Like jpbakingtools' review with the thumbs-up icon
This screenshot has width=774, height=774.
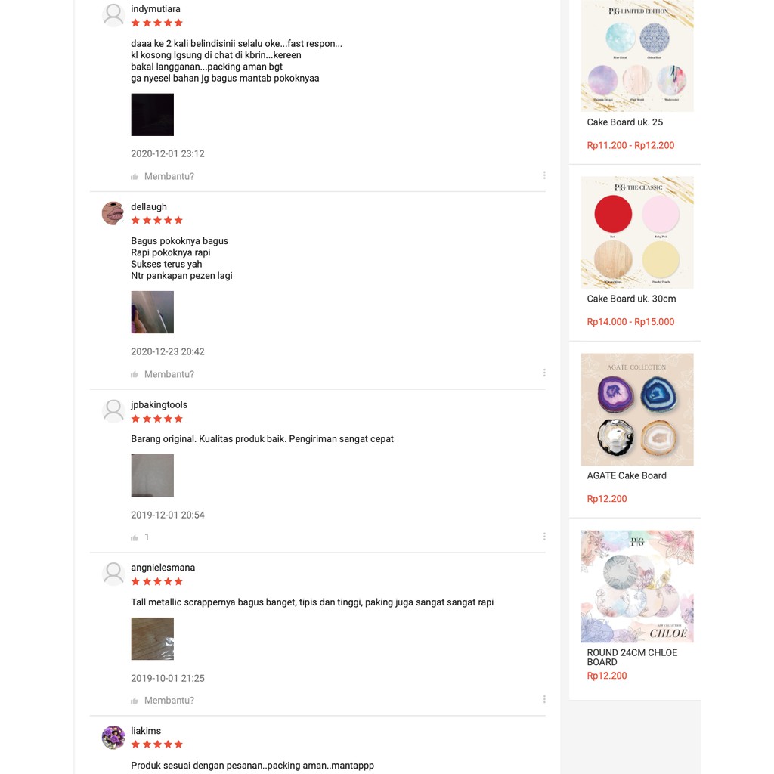135,538
